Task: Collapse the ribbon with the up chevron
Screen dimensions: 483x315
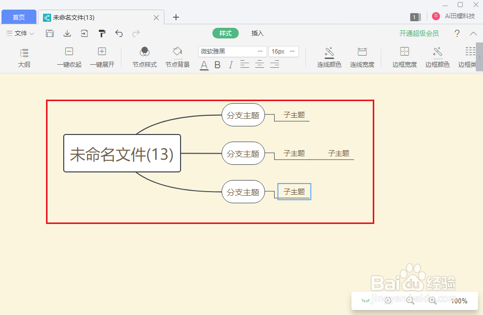Action: click(473, 33)
